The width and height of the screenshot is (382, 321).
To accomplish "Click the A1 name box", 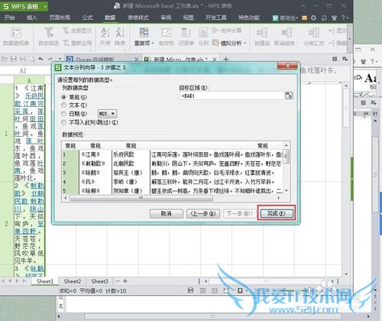I will pyautogui.click(x=23, y=70).
